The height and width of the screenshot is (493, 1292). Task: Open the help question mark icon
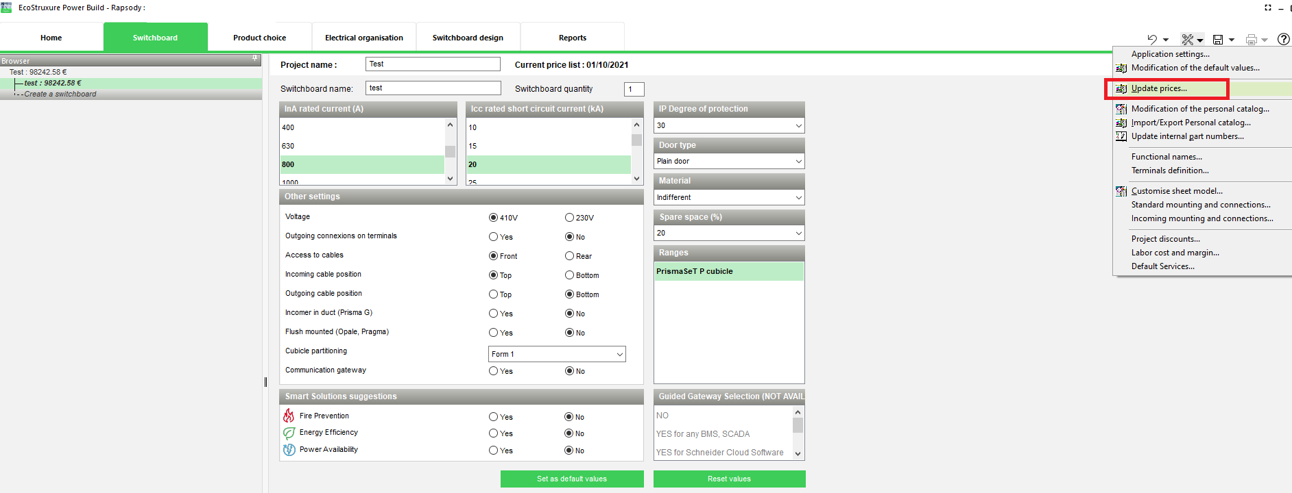point(1284,39)
